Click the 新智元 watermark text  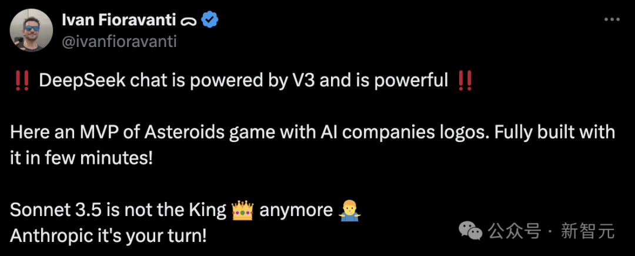click(x=587, y=231)
